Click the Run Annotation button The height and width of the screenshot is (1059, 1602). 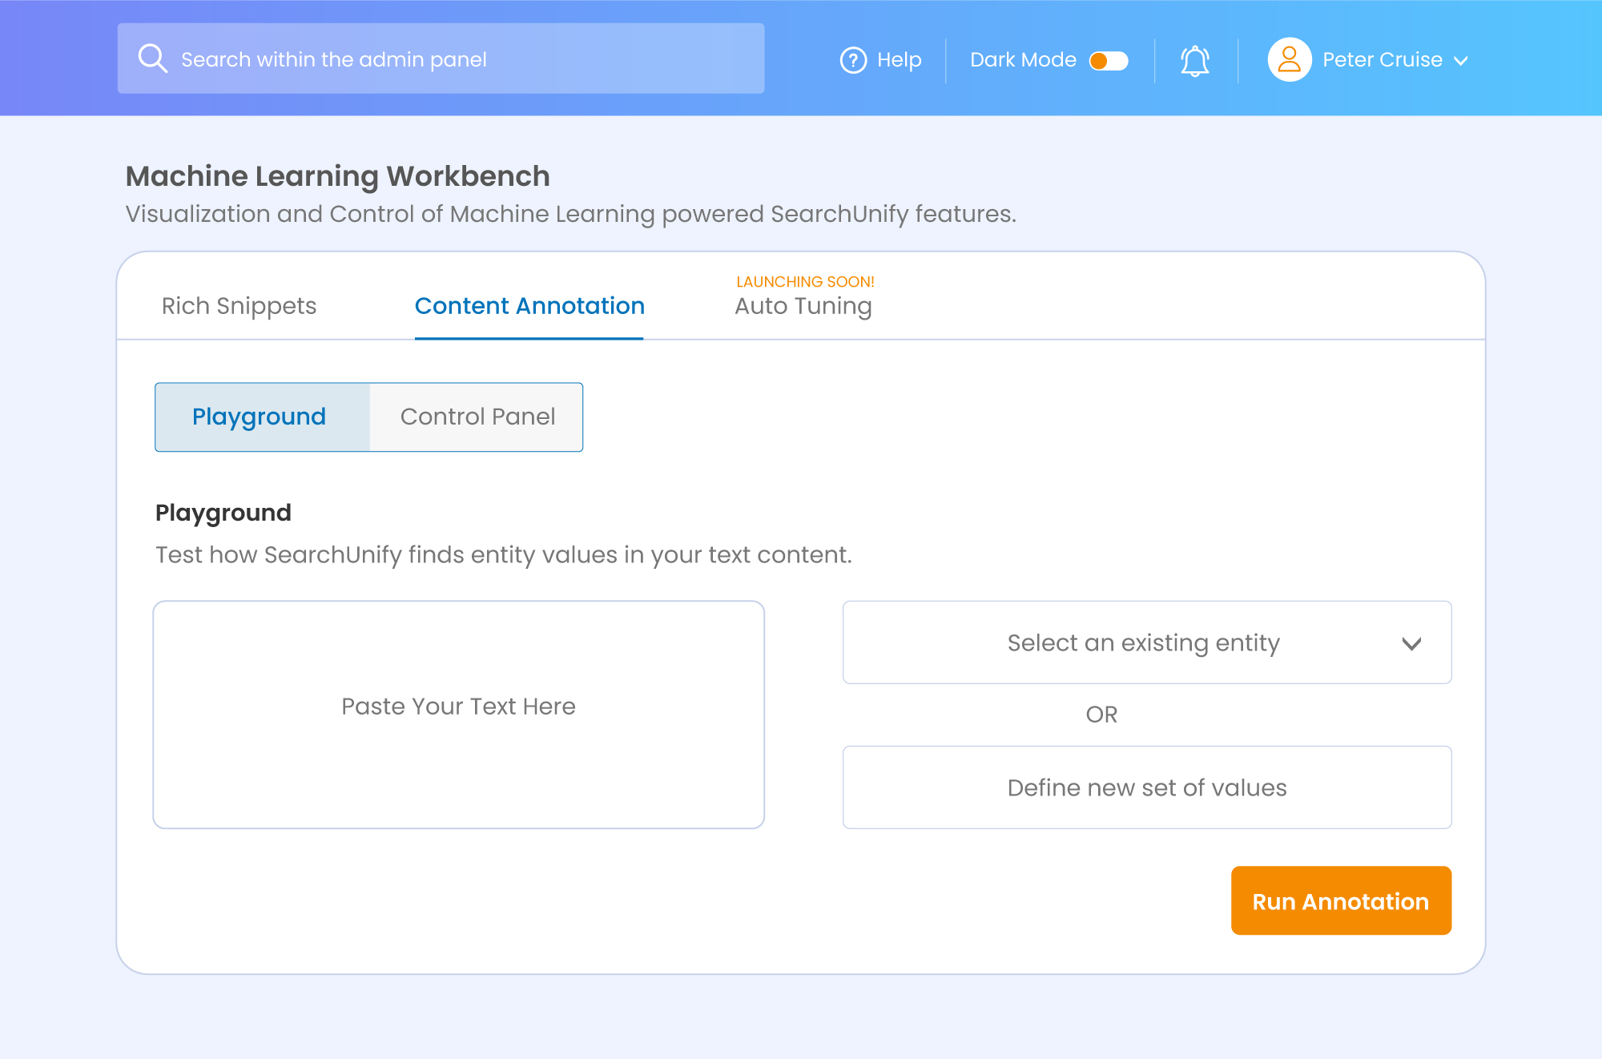[x=1341, y=900]
